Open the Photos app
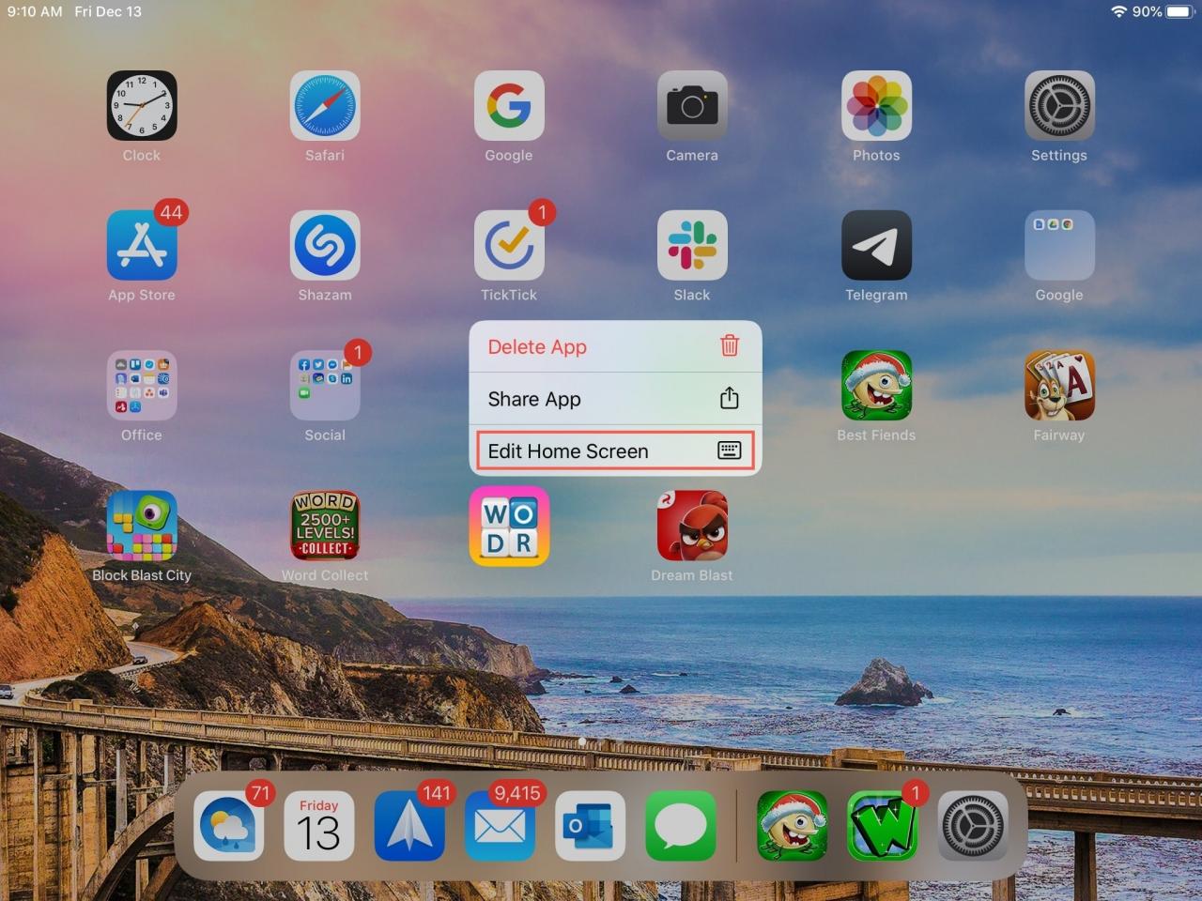 (875, 106)
